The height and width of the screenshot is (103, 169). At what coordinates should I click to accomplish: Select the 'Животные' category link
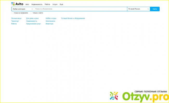(x=49, y=24)
